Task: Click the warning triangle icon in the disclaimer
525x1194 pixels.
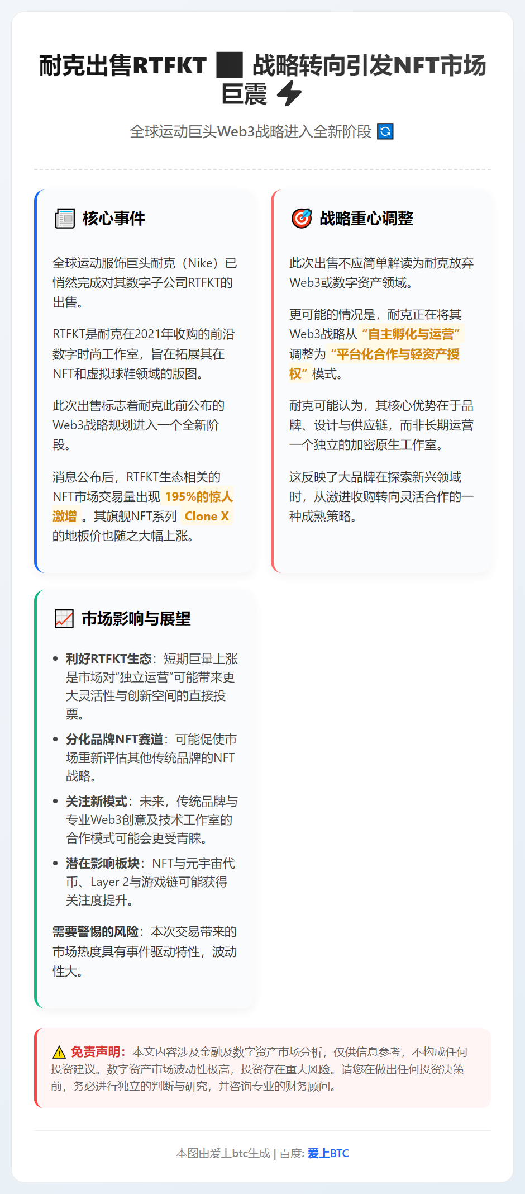Action: pos(59,1052)
